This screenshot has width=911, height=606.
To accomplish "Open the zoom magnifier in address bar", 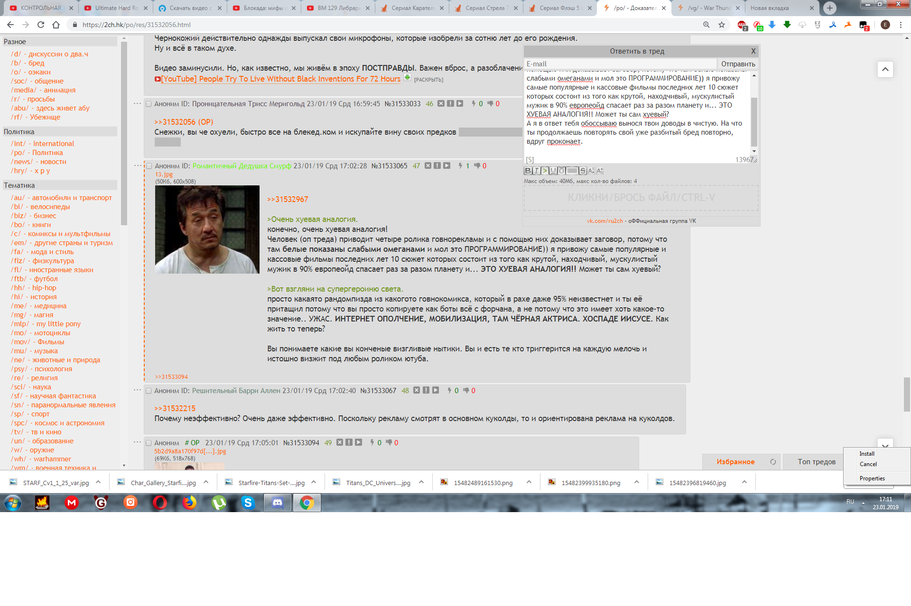I will [706, 25].
